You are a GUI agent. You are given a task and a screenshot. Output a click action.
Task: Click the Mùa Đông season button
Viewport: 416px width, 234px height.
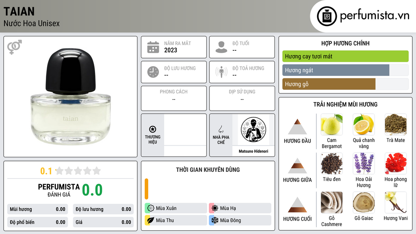(x=240, y=220)
